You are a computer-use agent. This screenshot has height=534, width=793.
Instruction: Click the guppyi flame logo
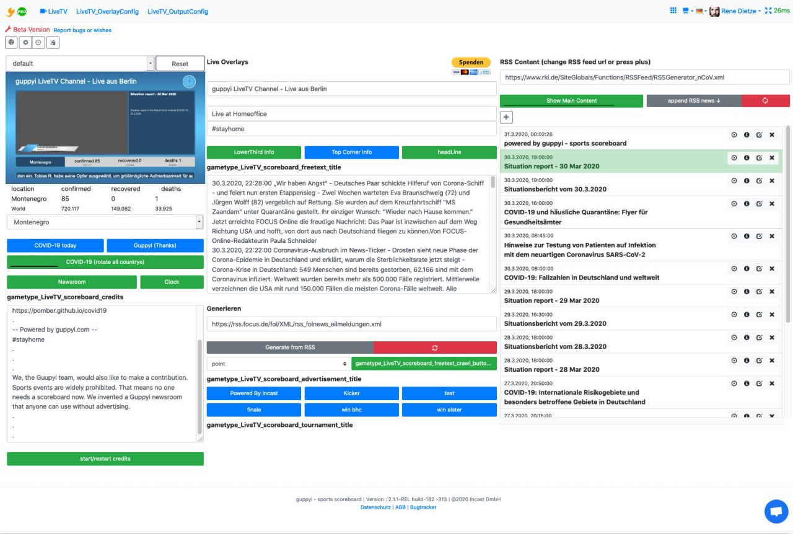click(11, 11)
